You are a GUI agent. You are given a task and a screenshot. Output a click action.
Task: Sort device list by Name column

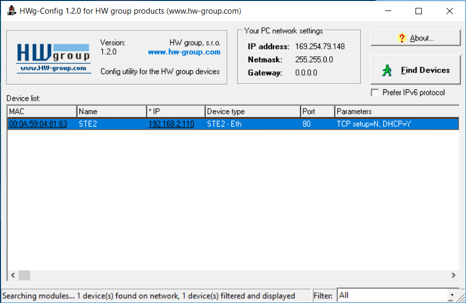[112, 111]
